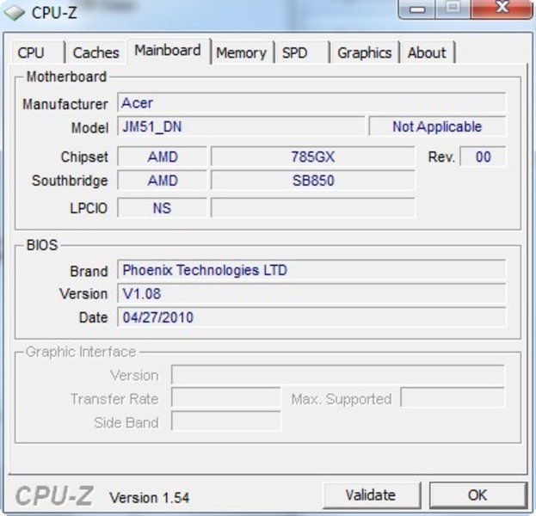Click the Side Band field
The width and height of the screenshot is (536, 516).
pos(226,421)
